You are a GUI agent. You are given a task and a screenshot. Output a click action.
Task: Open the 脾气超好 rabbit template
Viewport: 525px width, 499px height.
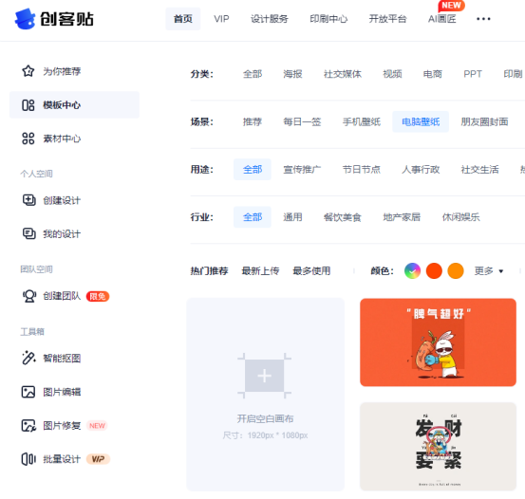tap(438, 342)
